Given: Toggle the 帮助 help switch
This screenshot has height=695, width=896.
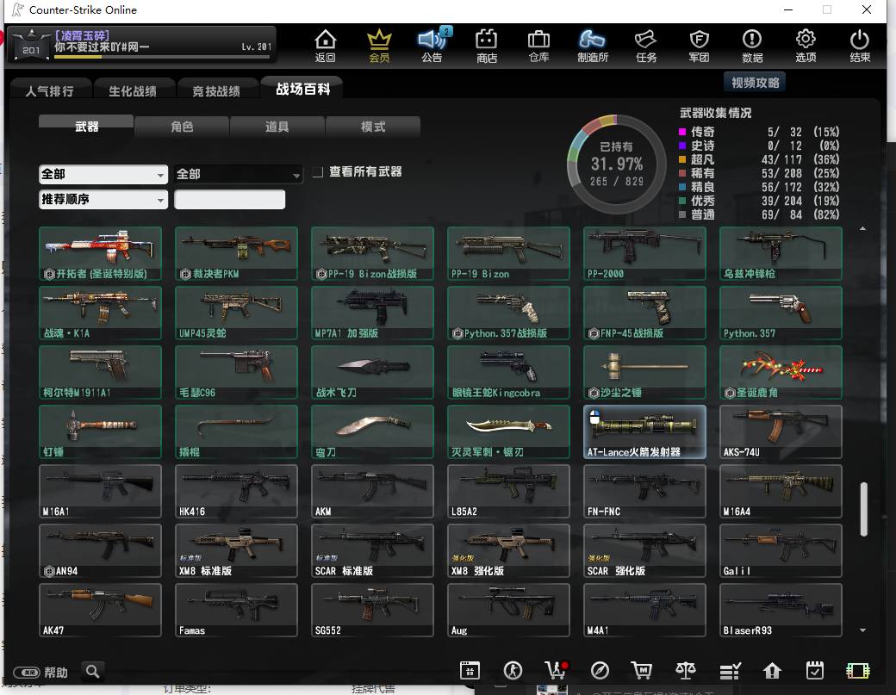Looking at the screenshot, I should 27,672.
